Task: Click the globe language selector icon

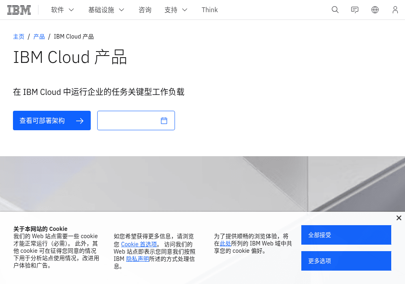Action: (375, 10)
